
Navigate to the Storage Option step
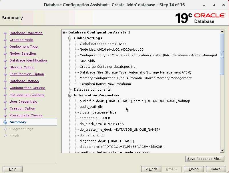coord(22,67)
